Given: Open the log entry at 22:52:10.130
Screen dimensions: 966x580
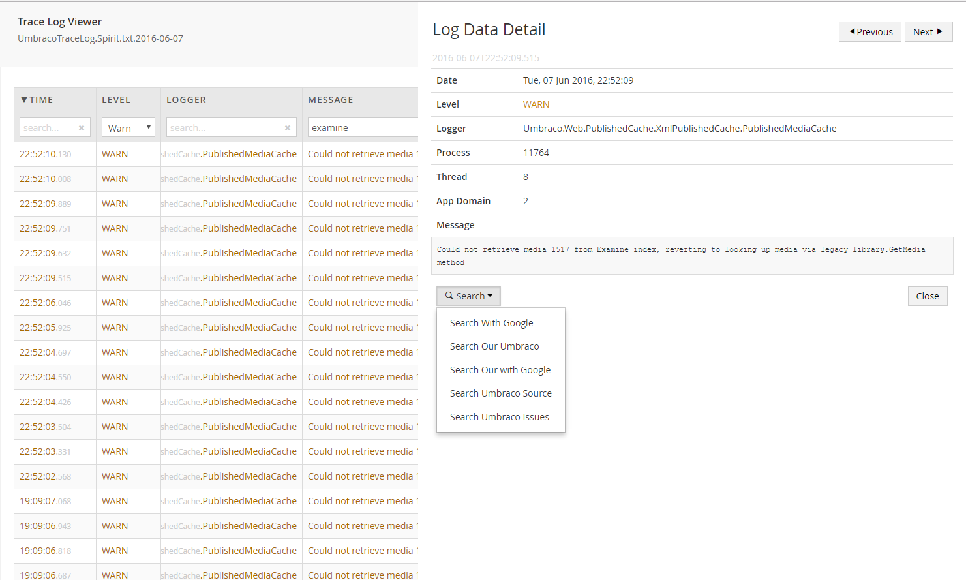Looking at the screenshot, I should pos(216,155).
